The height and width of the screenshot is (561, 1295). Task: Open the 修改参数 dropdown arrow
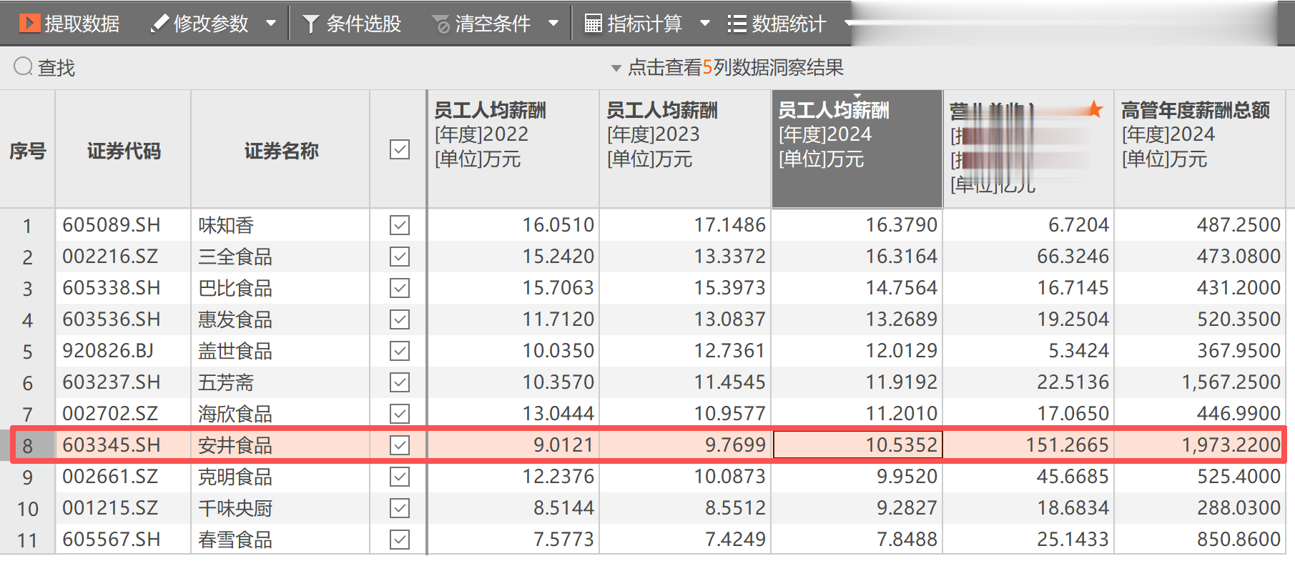(x=271, y=24)
